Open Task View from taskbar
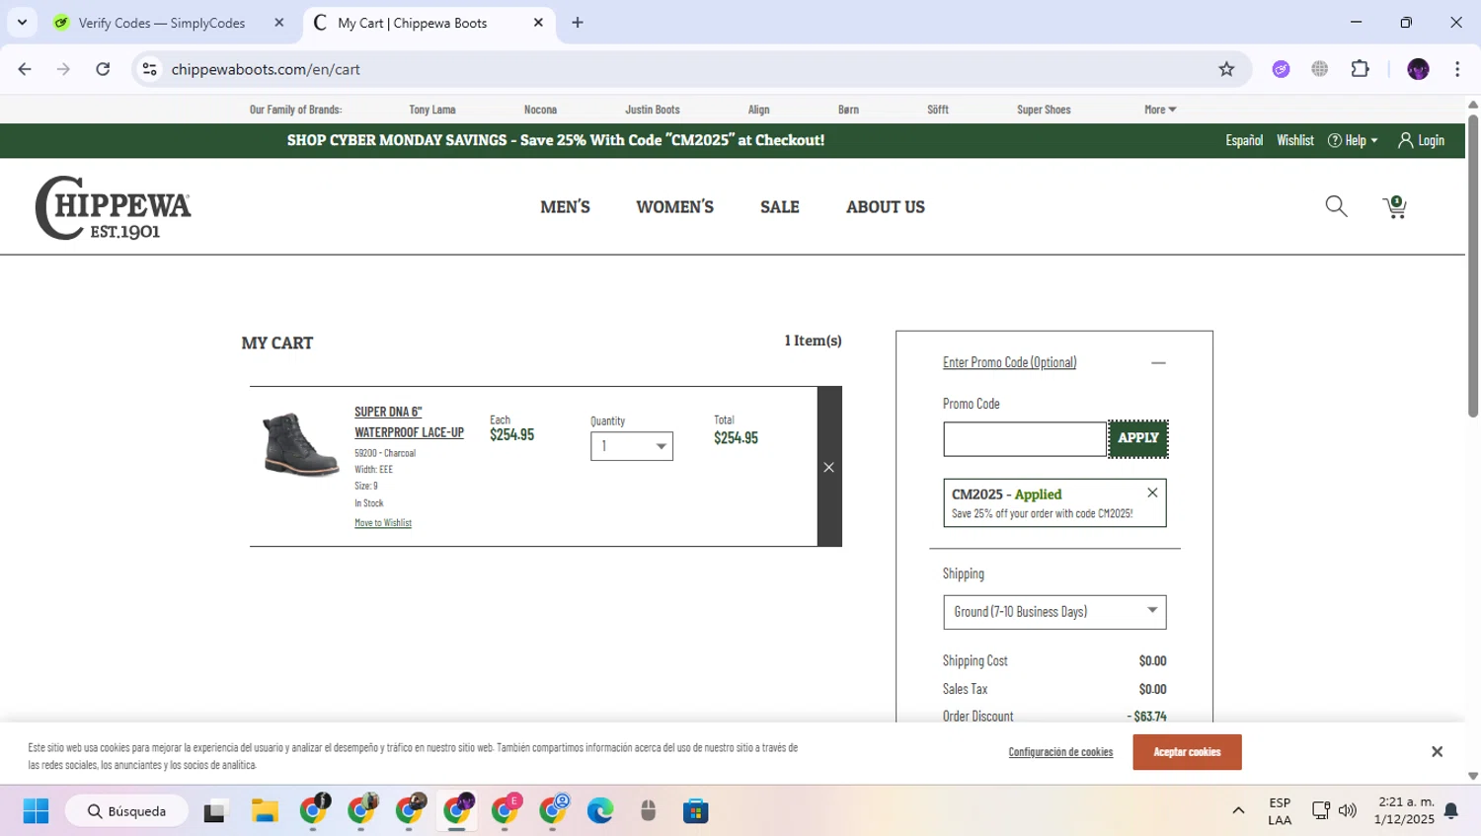The width and height of the screenshot is (1481, 836). click(214, 811)
